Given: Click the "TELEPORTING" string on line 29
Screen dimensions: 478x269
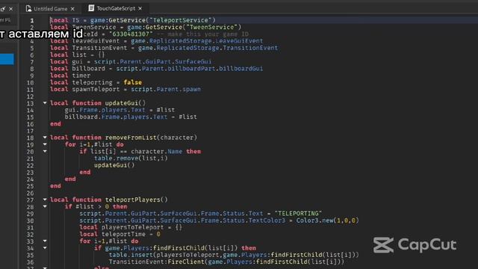Looking at the screenshot, I should pyautogui.click(x=298, y=214).
